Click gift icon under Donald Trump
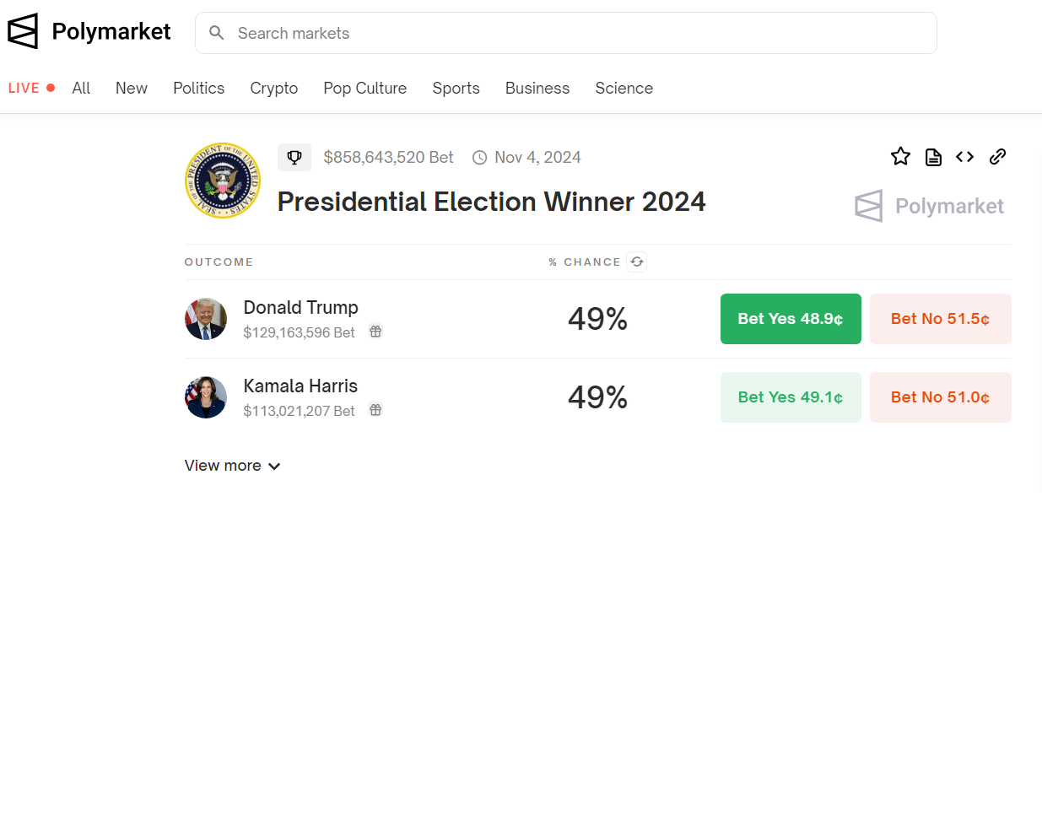This screenshot has width=1042, height=831. pyautogui.click(x=375, y=332)
